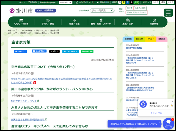Make text size smaller with 小さく
This screenshot has height=131, width=176.
pos(155,2)
